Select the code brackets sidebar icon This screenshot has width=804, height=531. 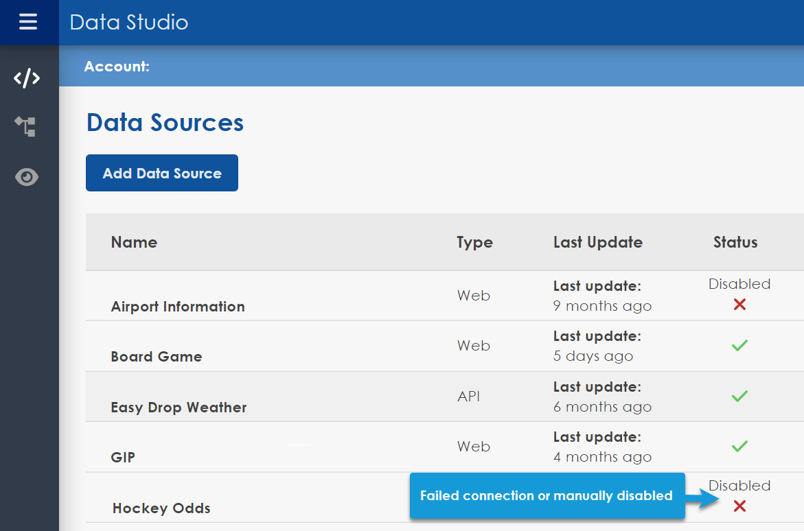click(27, 78)
